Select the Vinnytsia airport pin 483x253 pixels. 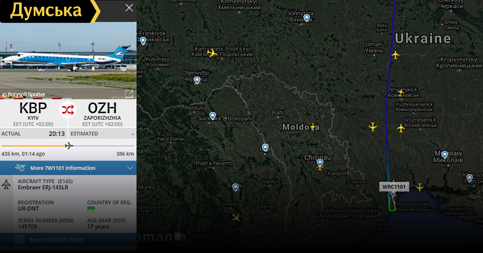(x=307, y=18)
